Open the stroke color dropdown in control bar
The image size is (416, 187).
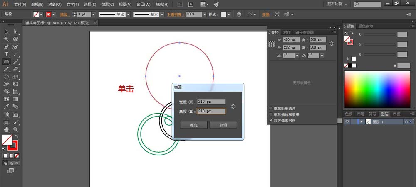[x=54, y=15]
